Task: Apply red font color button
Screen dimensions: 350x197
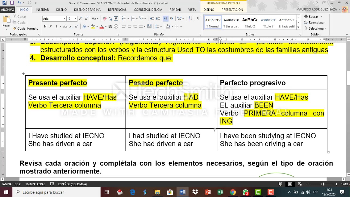Action: tap(101, 27)
